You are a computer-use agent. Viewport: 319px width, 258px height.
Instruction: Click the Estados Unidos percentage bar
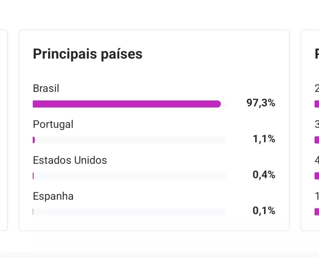point(129,176)
